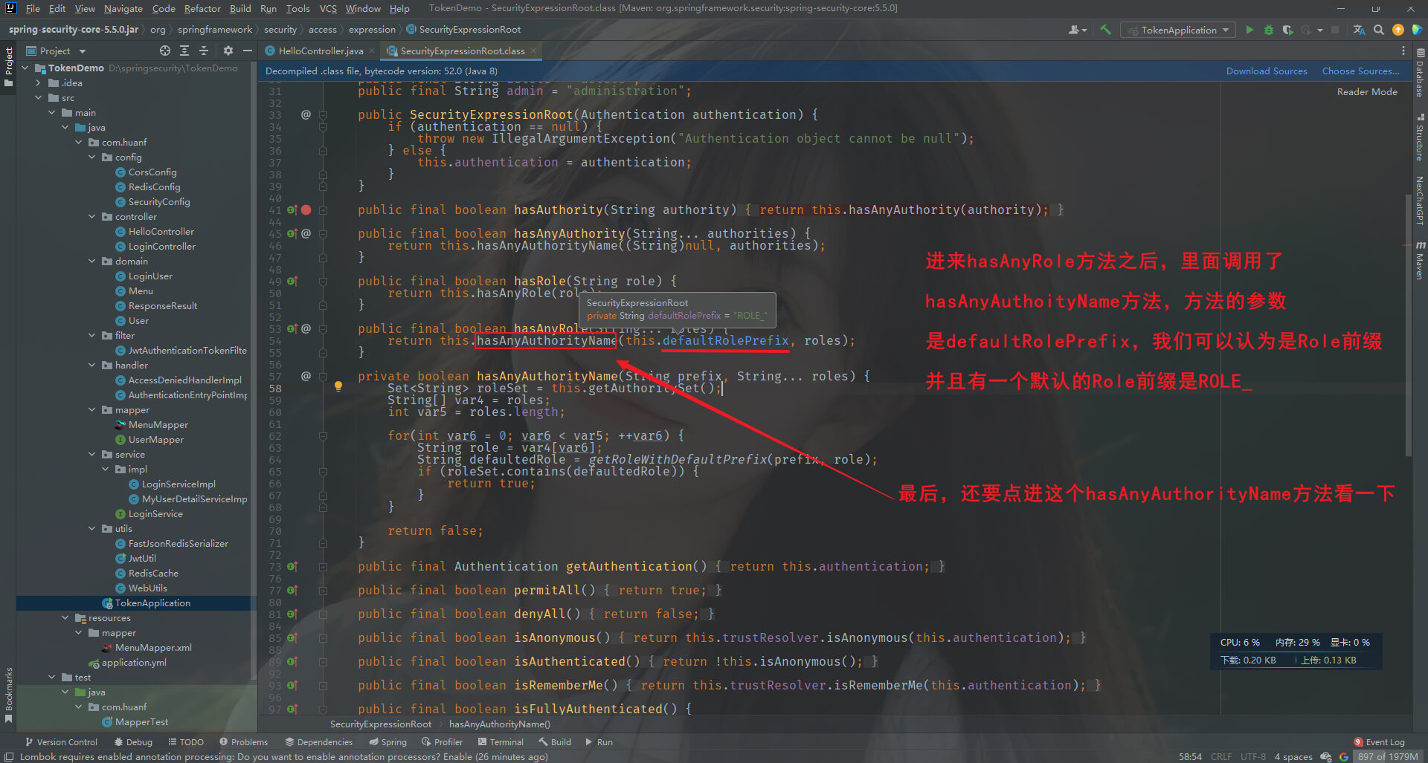
Task: Open the Event Log panel
Action: coord(1379,741)
